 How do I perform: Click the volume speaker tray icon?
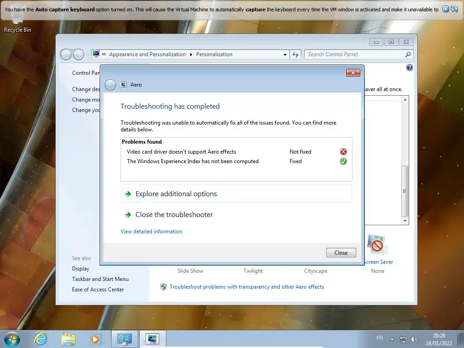414,339
